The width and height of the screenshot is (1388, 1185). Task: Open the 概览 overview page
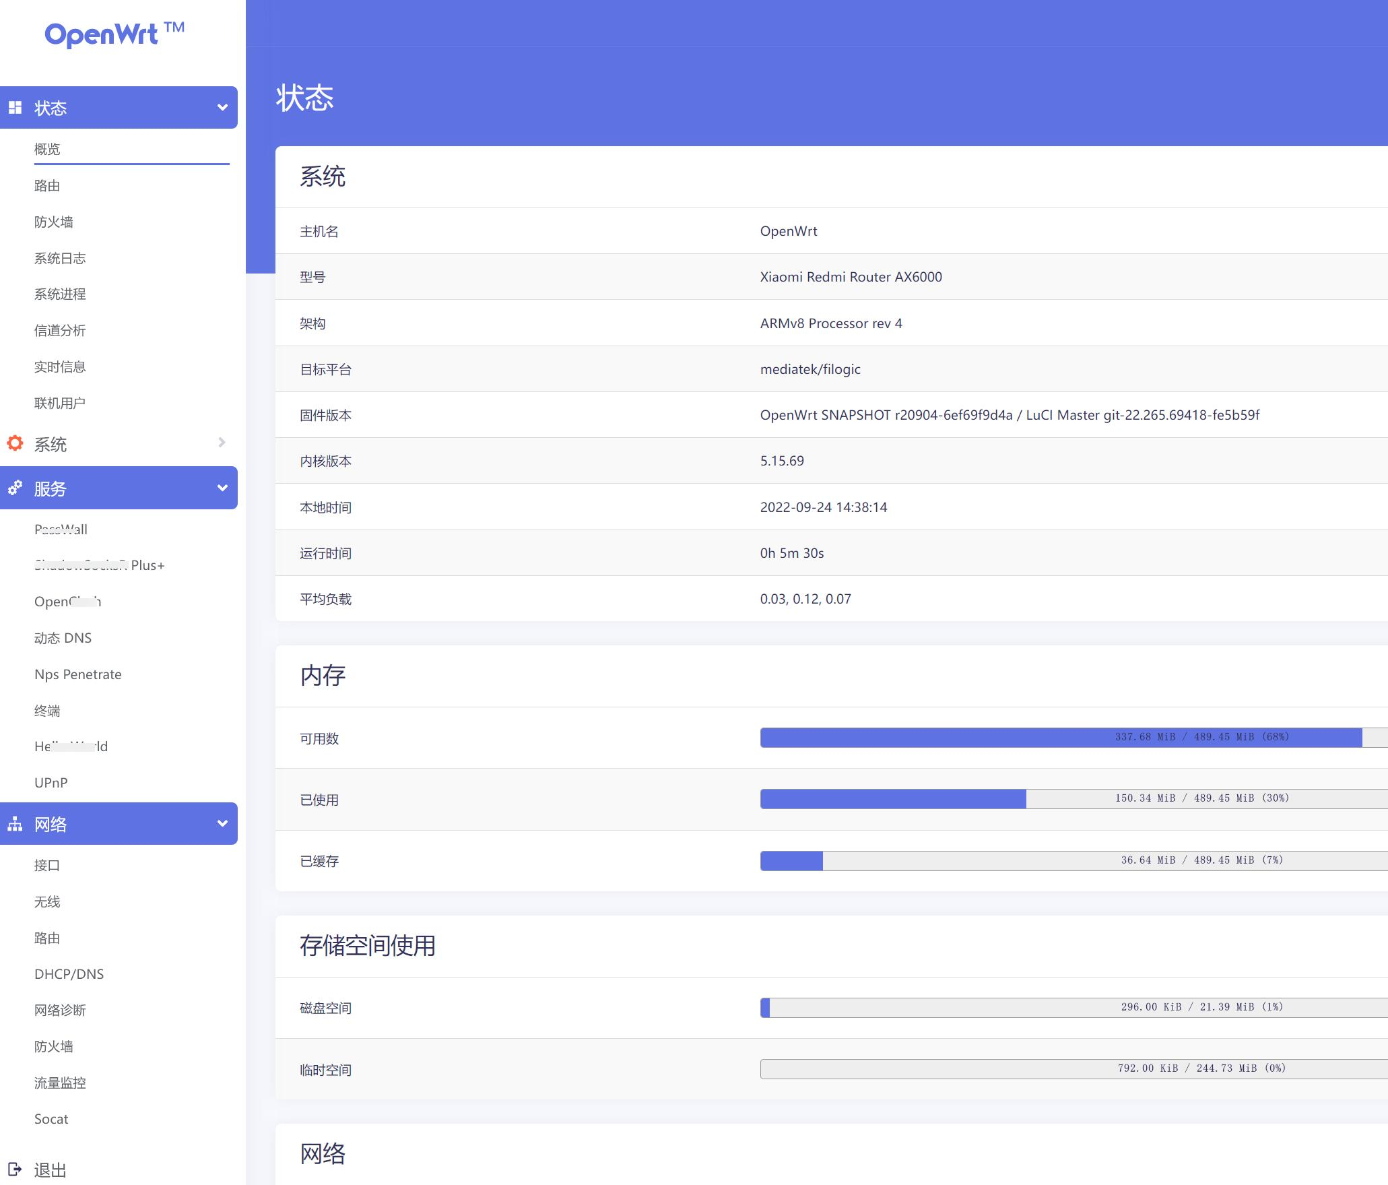click(x=47, y=149)
